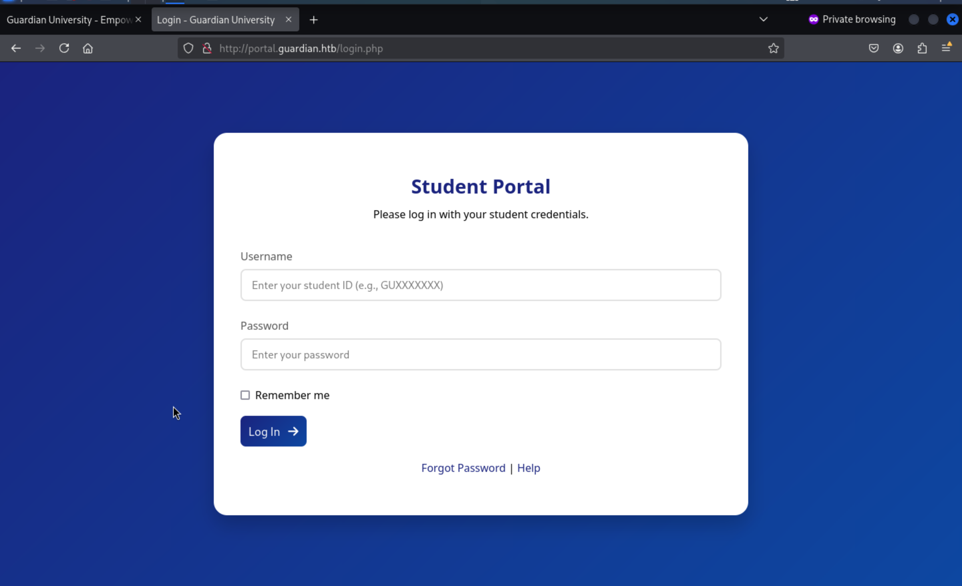
Task: Open a new tab with plus
Action: (314, 19)
